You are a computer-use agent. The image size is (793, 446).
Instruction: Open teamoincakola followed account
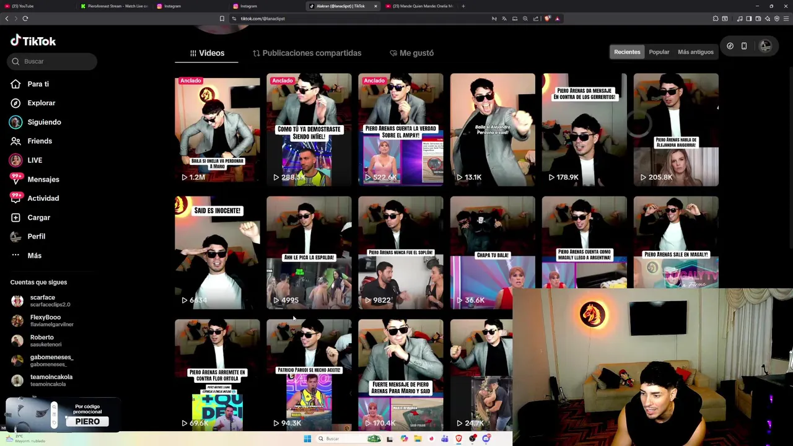42,380
